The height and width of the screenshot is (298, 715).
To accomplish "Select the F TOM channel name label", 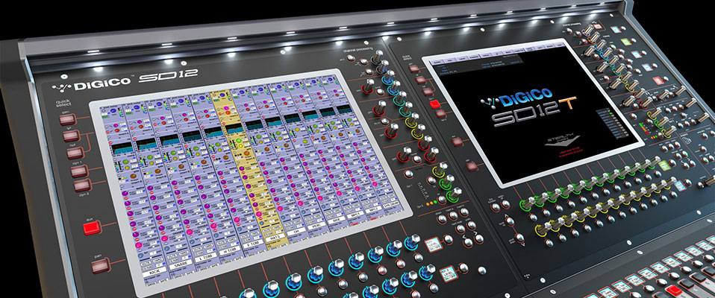I will (253, 243).
